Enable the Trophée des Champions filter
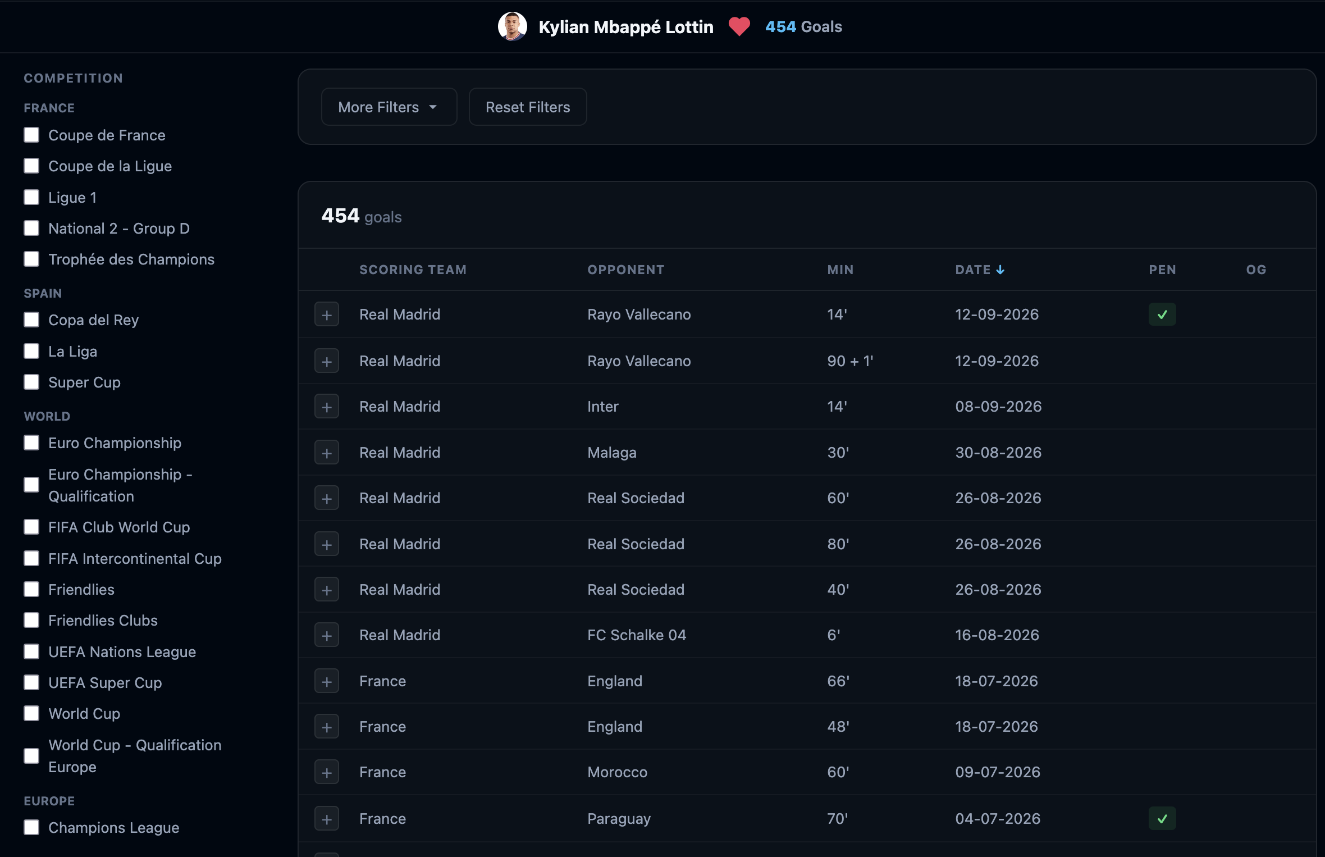Image resolution: width=1325 pixels, height=857 pixels. click(31, 259)
